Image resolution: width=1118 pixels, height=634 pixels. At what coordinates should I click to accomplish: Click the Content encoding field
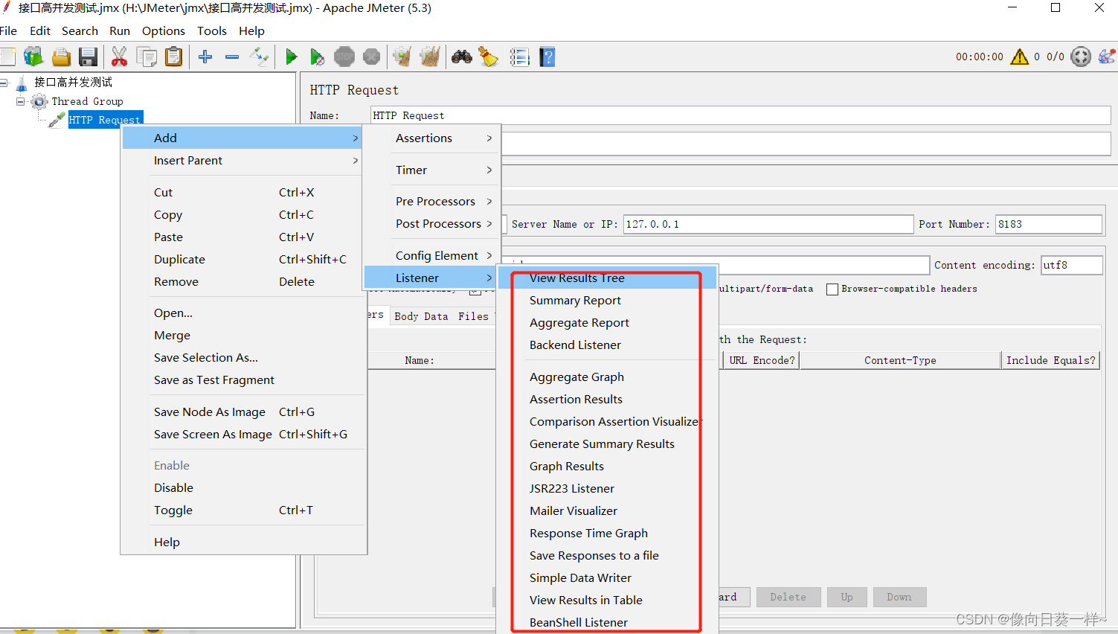click(x=1071, y=265)
